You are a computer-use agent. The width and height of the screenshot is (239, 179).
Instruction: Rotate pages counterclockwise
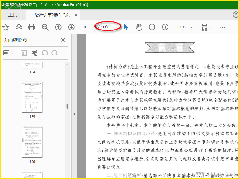point(45,53)
